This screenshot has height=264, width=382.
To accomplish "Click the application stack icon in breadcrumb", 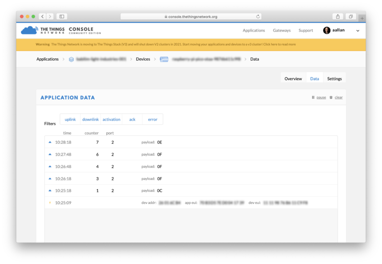I will 71,59.
